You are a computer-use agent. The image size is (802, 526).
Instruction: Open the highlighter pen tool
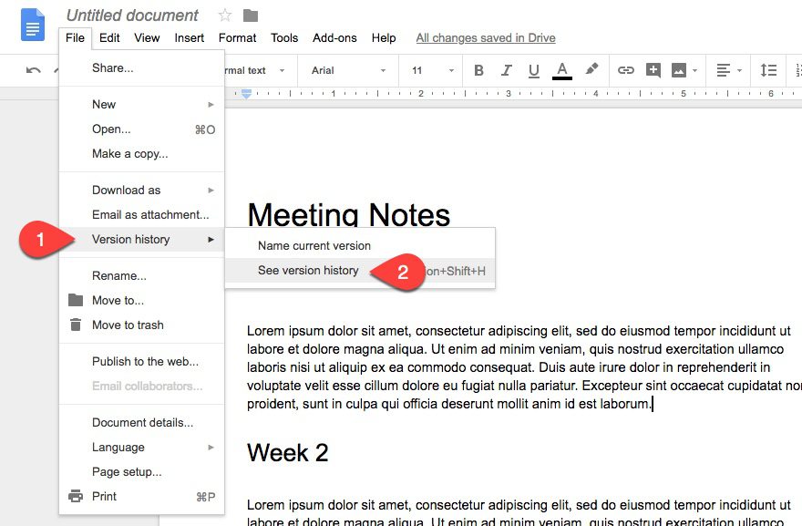[591, 70]
